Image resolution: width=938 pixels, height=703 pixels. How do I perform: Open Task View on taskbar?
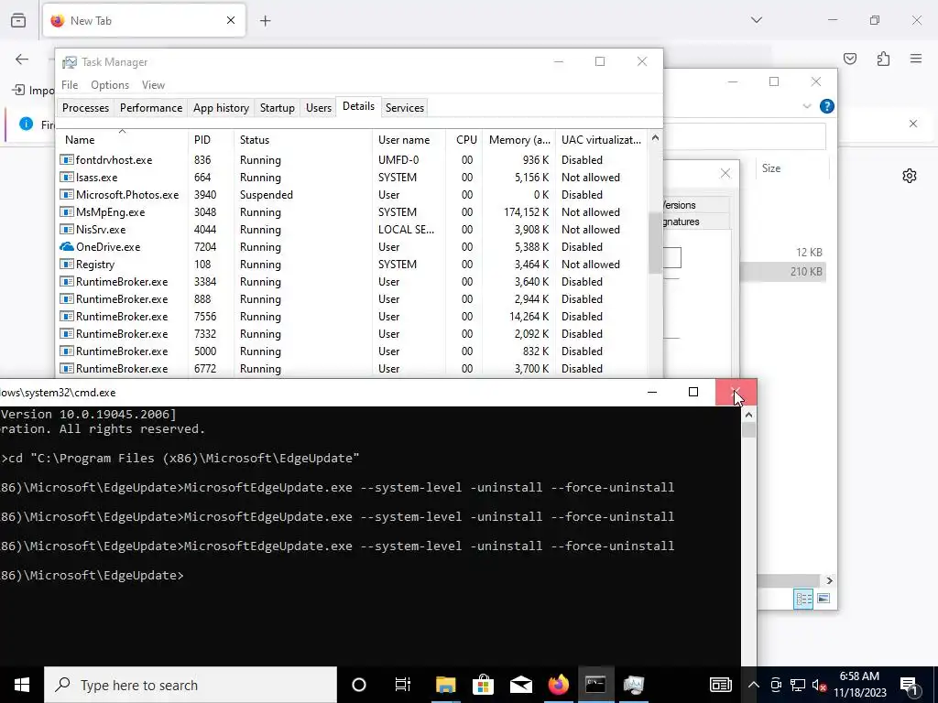point(403,685)
